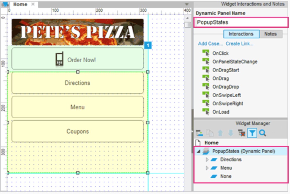The image size is (290, 194).
Task: Toggle the Widget Manager filter icon
Action: coord(252,133)
